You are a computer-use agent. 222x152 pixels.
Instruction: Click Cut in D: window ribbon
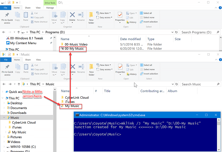(34, 13)
